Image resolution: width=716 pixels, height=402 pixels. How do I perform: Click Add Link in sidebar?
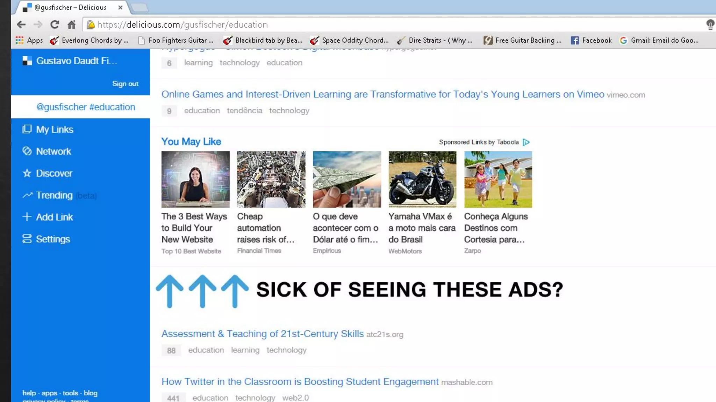[x=54, y=217]
